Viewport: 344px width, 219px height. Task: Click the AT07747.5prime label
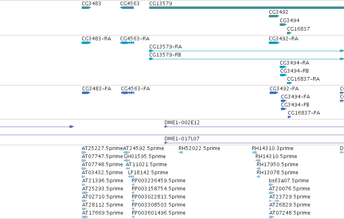[102, 156]
